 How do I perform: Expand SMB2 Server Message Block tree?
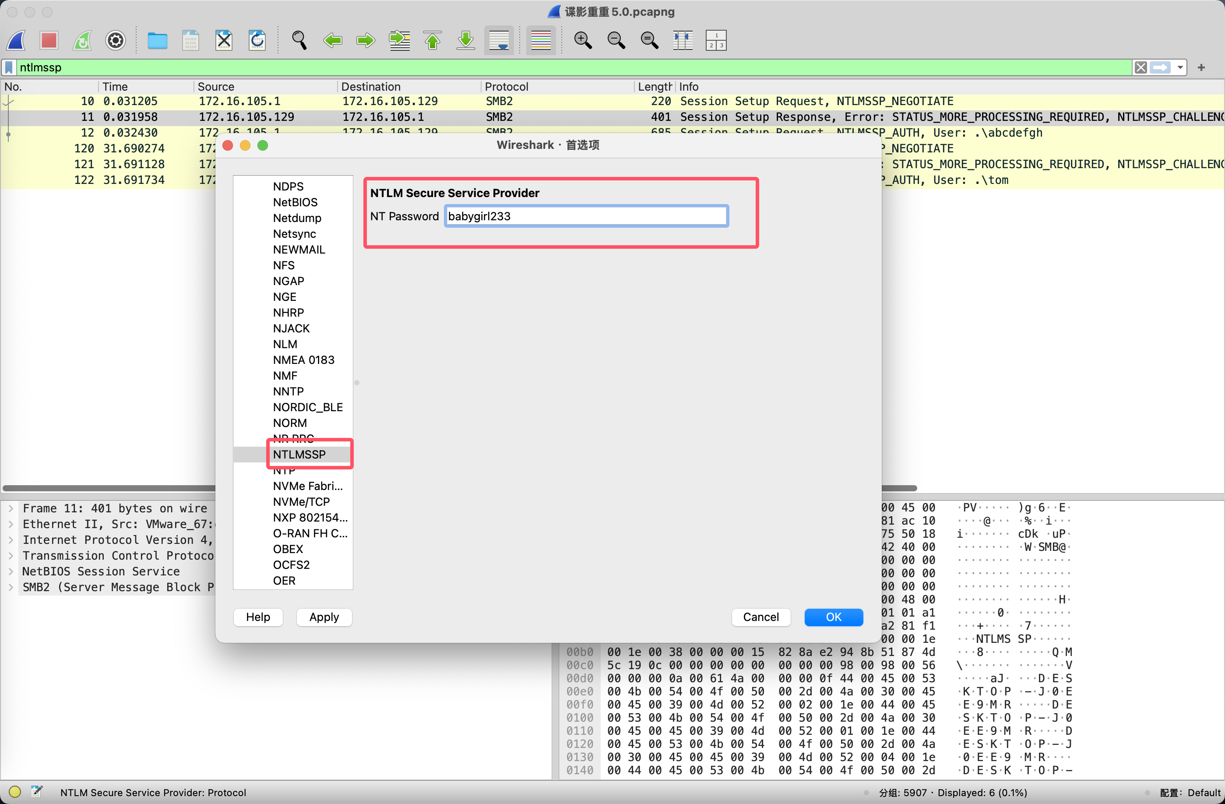point(11,587)
